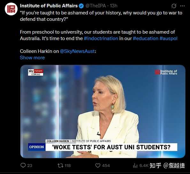This screenshot has width=190, height=174.
Task: Click the sky news logo in video
Action: 36,72
